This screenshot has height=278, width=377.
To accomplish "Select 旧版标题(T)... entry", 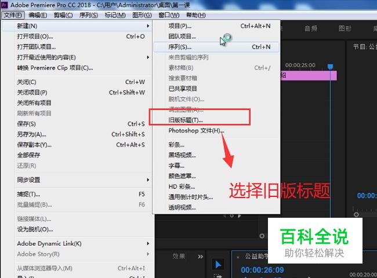I will point(216,120).
